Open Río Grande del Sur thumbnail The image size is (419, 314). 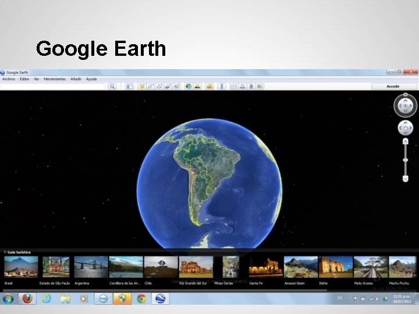pyautogui.click(x=196, y=267)
